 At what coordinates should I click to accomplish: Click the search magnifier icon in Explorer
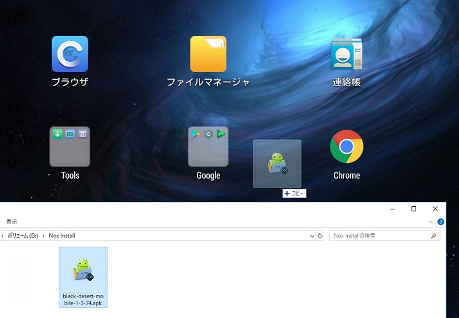(434, 236)
